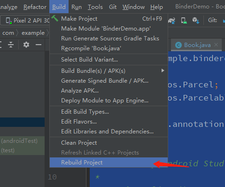Select Run Generate Sources Gradle Tasks
Viewport: 225px width, 187px height.
pos(109,39)
